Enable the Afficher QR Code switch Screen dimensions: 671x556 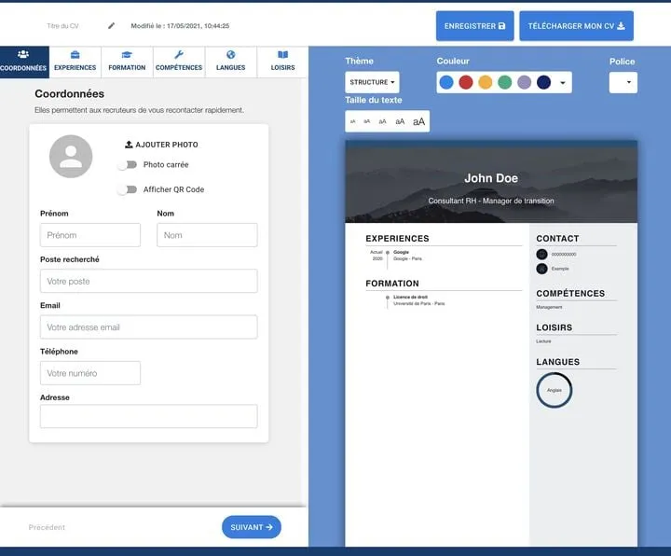tap(127, 189)
